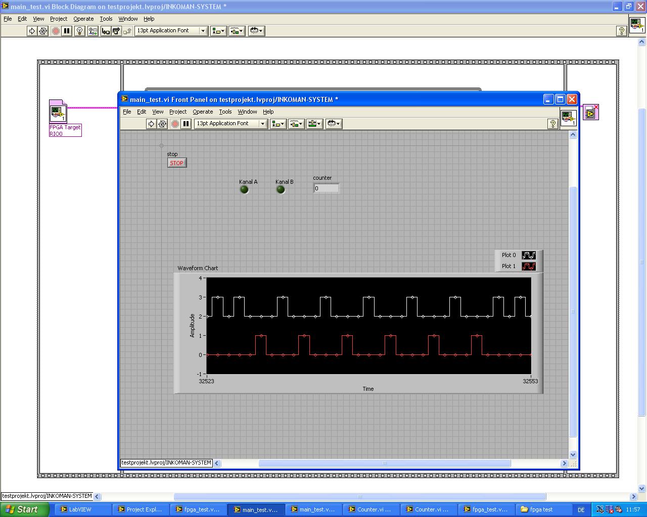This screenshot has height=517, width=647.
Task: Open the Tools menu in the Block Diagram window
Action: [x=106, y=19]
